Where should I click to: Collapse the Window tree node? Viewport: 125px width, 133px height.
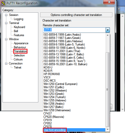pyautogui.click(x=6, y=39)
